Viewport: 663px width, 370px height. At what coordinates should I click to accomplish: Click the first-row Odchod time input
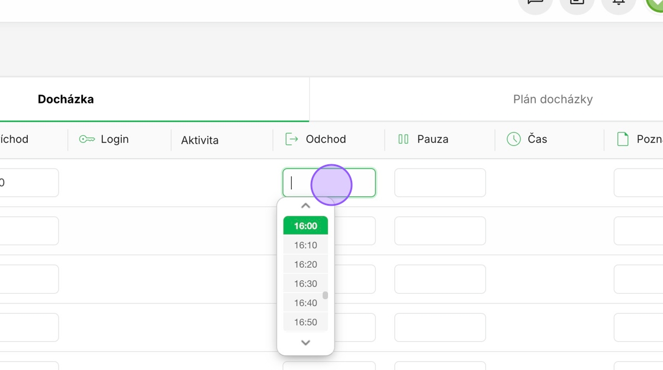329,183
